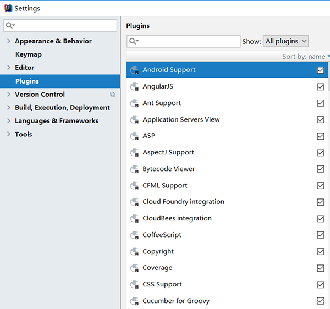
Task: Disable the CFML Support checkbox
Action: tap(321, 186)
